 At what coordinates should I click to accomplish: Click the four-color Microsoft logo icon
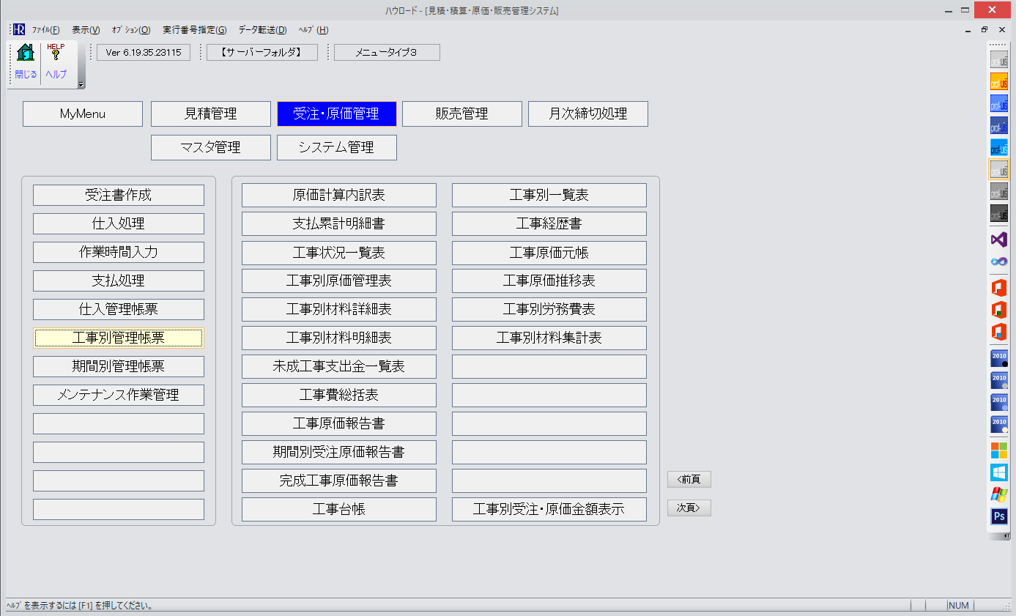point(998,449)
